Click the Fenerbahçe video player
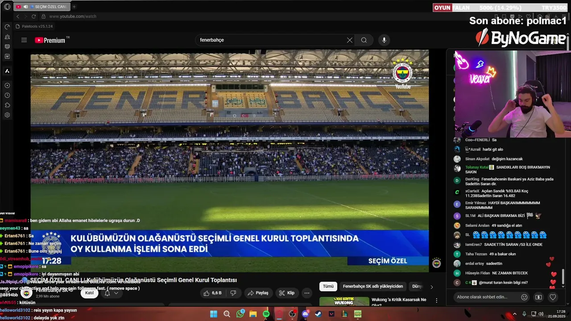The height and width of the screenshot is (321, 571). 230,161
